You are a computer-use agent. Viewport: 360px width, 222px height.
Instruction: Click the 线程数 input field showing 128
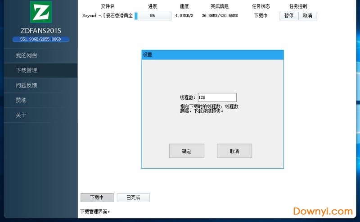tap(217, 97)
